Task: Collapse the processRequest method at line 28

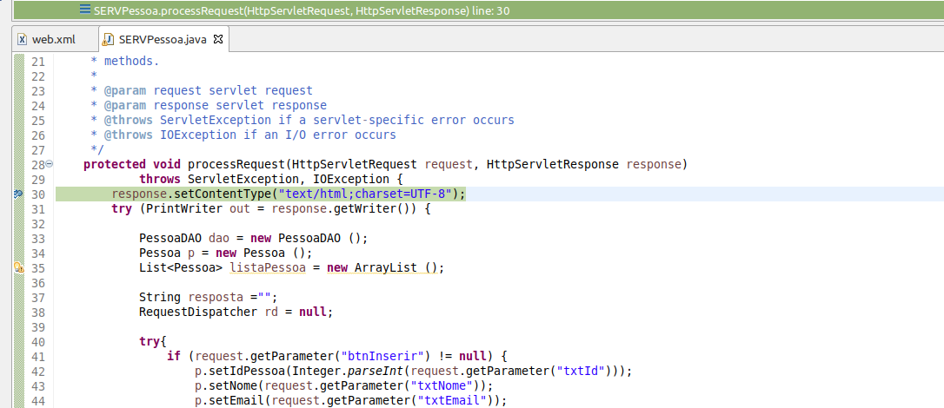Action: click(x=50, y=163)
